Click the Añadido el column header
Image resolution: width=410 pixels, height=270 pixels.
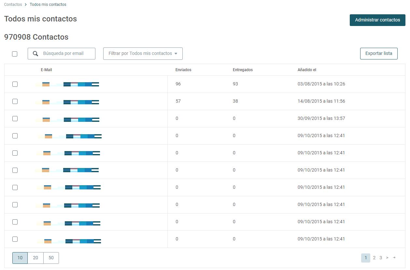click(x=307, y=70)
